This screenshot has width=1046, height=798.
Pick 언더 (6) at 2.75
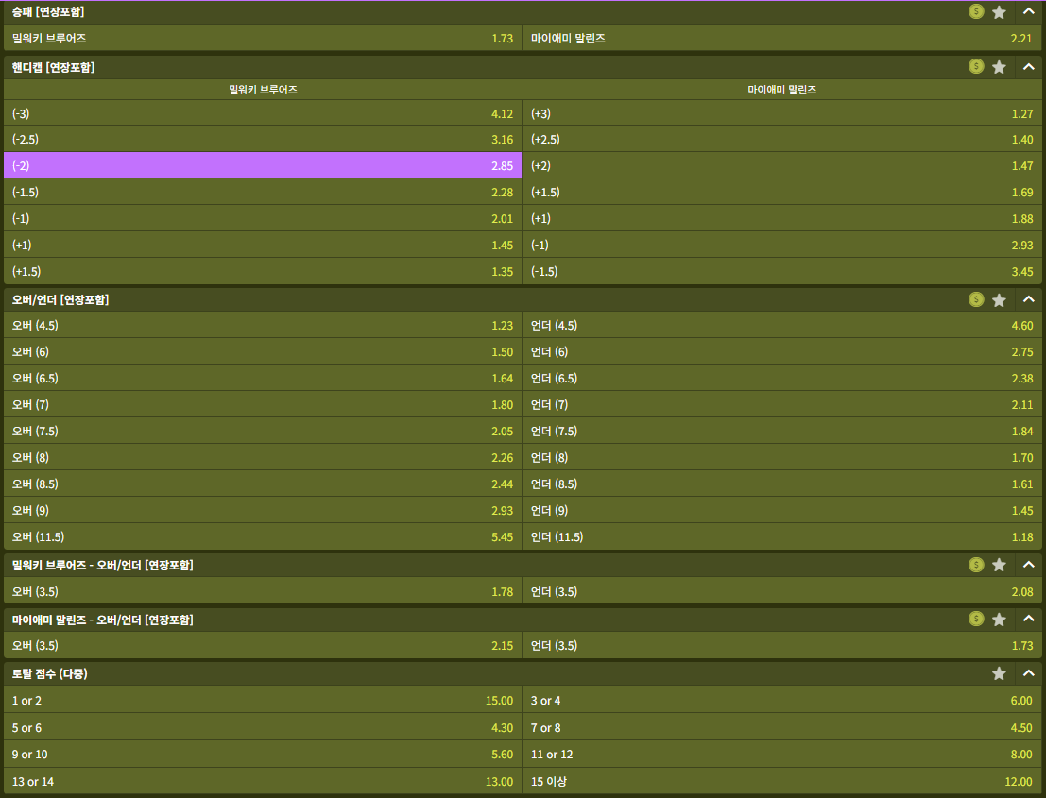tap(781, 351)
